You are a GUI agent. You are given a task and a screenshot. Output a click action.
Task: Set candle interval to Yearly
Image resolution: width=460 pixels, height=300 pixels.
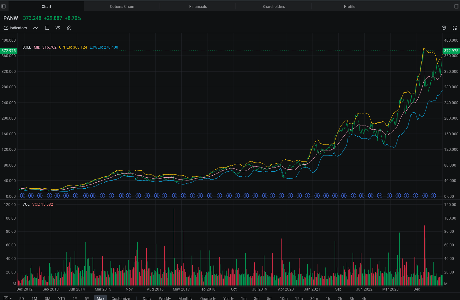click(x=228, y=298)
